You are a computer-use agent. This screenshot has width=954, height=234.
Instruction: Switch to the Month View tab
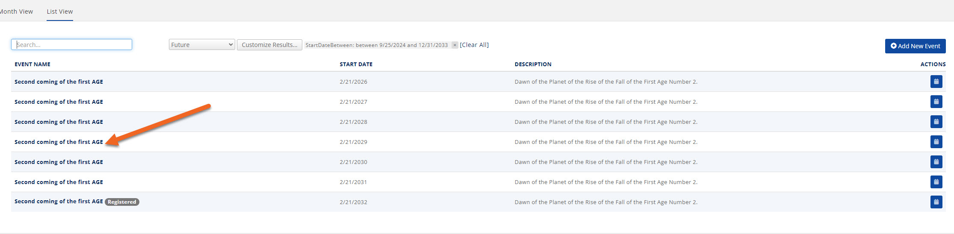point(16,12)
